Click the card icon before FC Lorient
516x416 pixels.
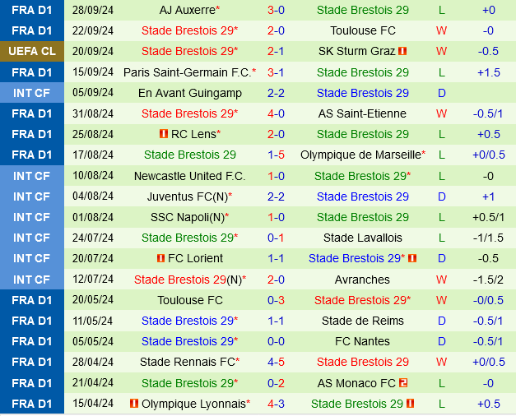click(160, 258)
